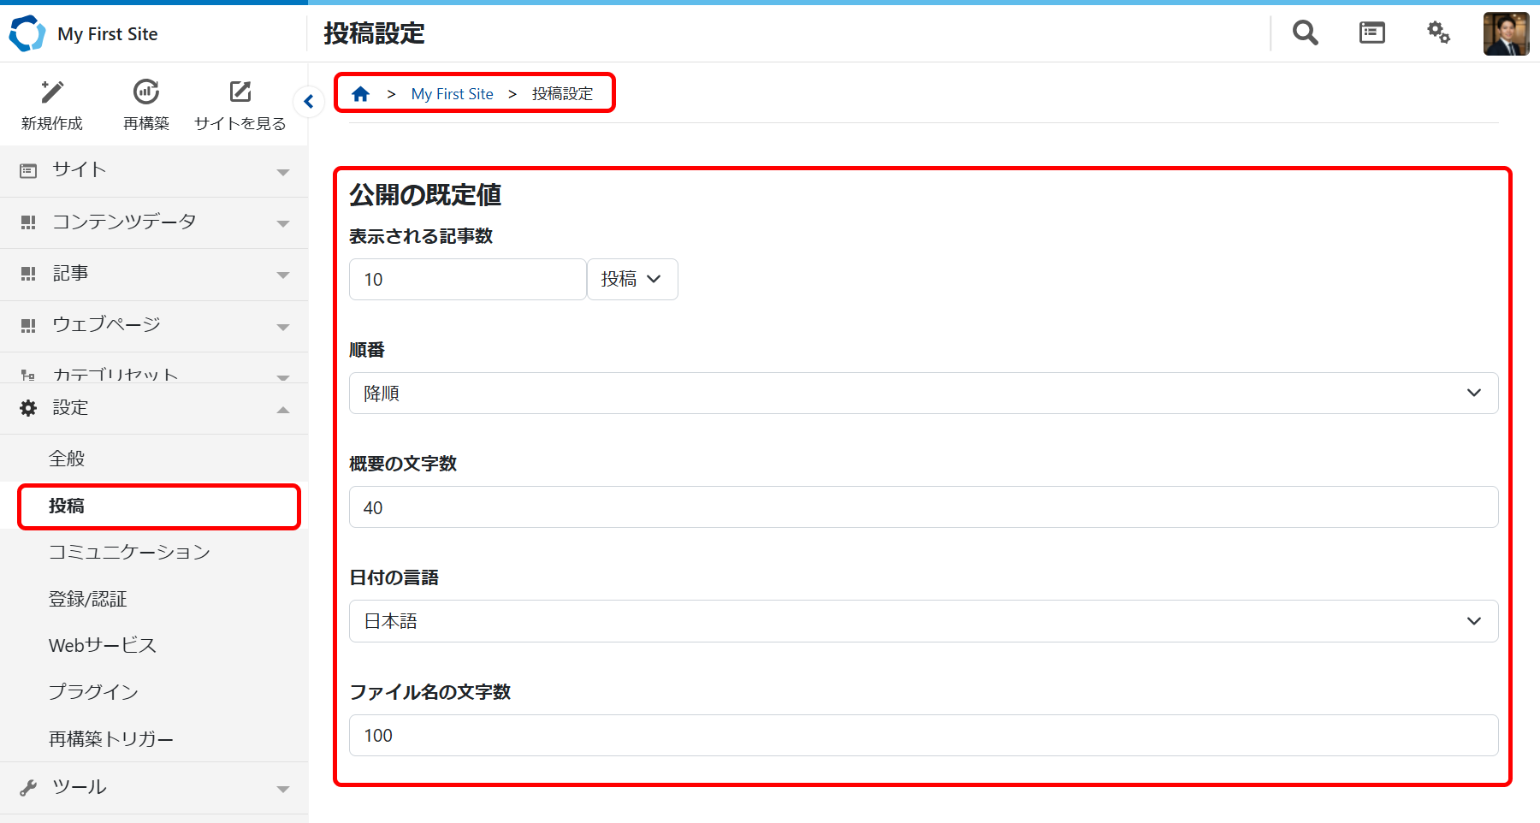Viewport: 1540px width, 823px height.
Task: Open the 再構築トリガー settings link
Action: [111, 739]
